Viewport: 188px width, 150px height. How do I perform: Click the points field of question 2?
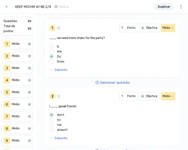pos(128,96)
